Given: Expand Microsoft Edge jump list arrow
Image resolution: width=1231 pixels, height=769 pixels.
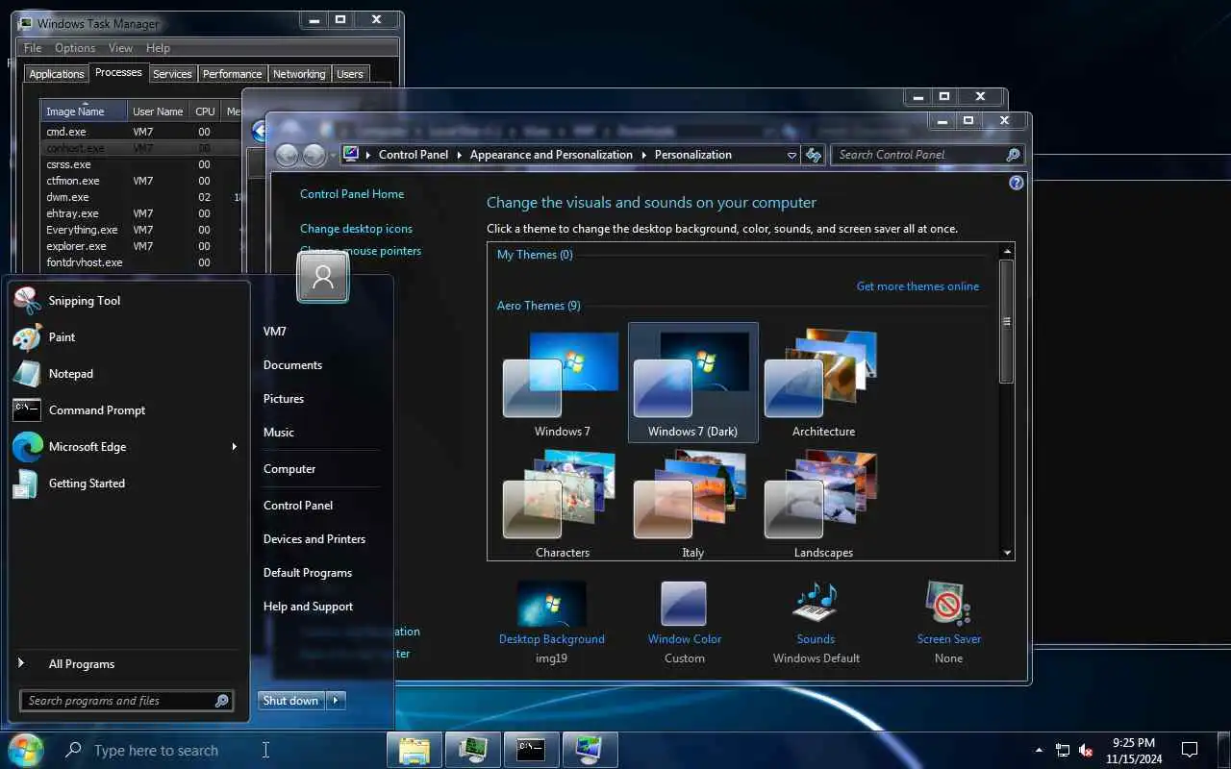Looking at the screenshot, I should 234,447.
